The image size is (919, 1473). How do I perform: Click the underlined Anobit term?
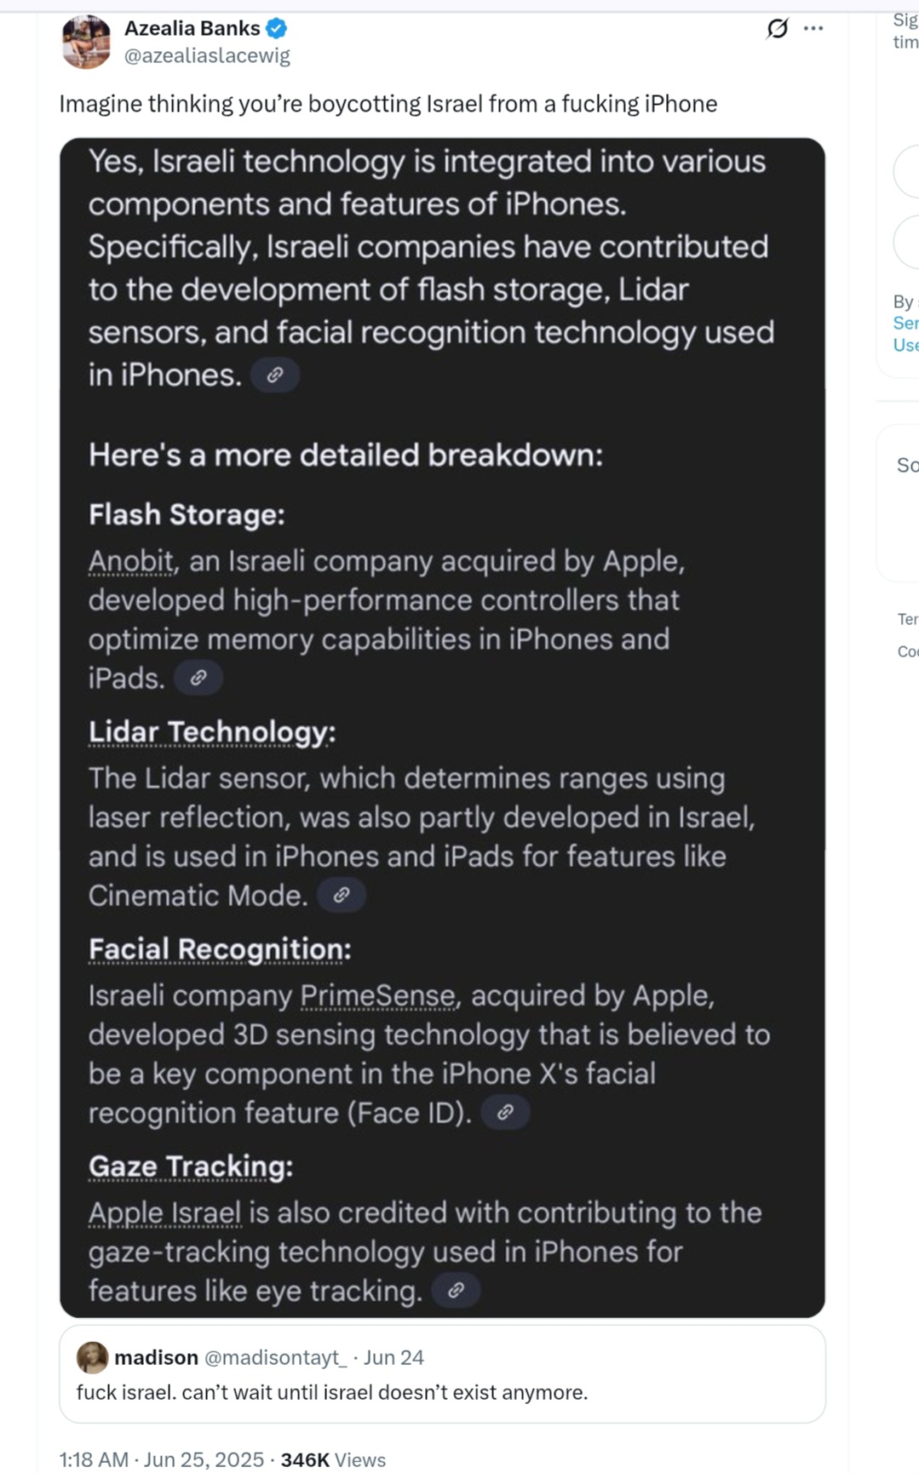tap(131, 561)
